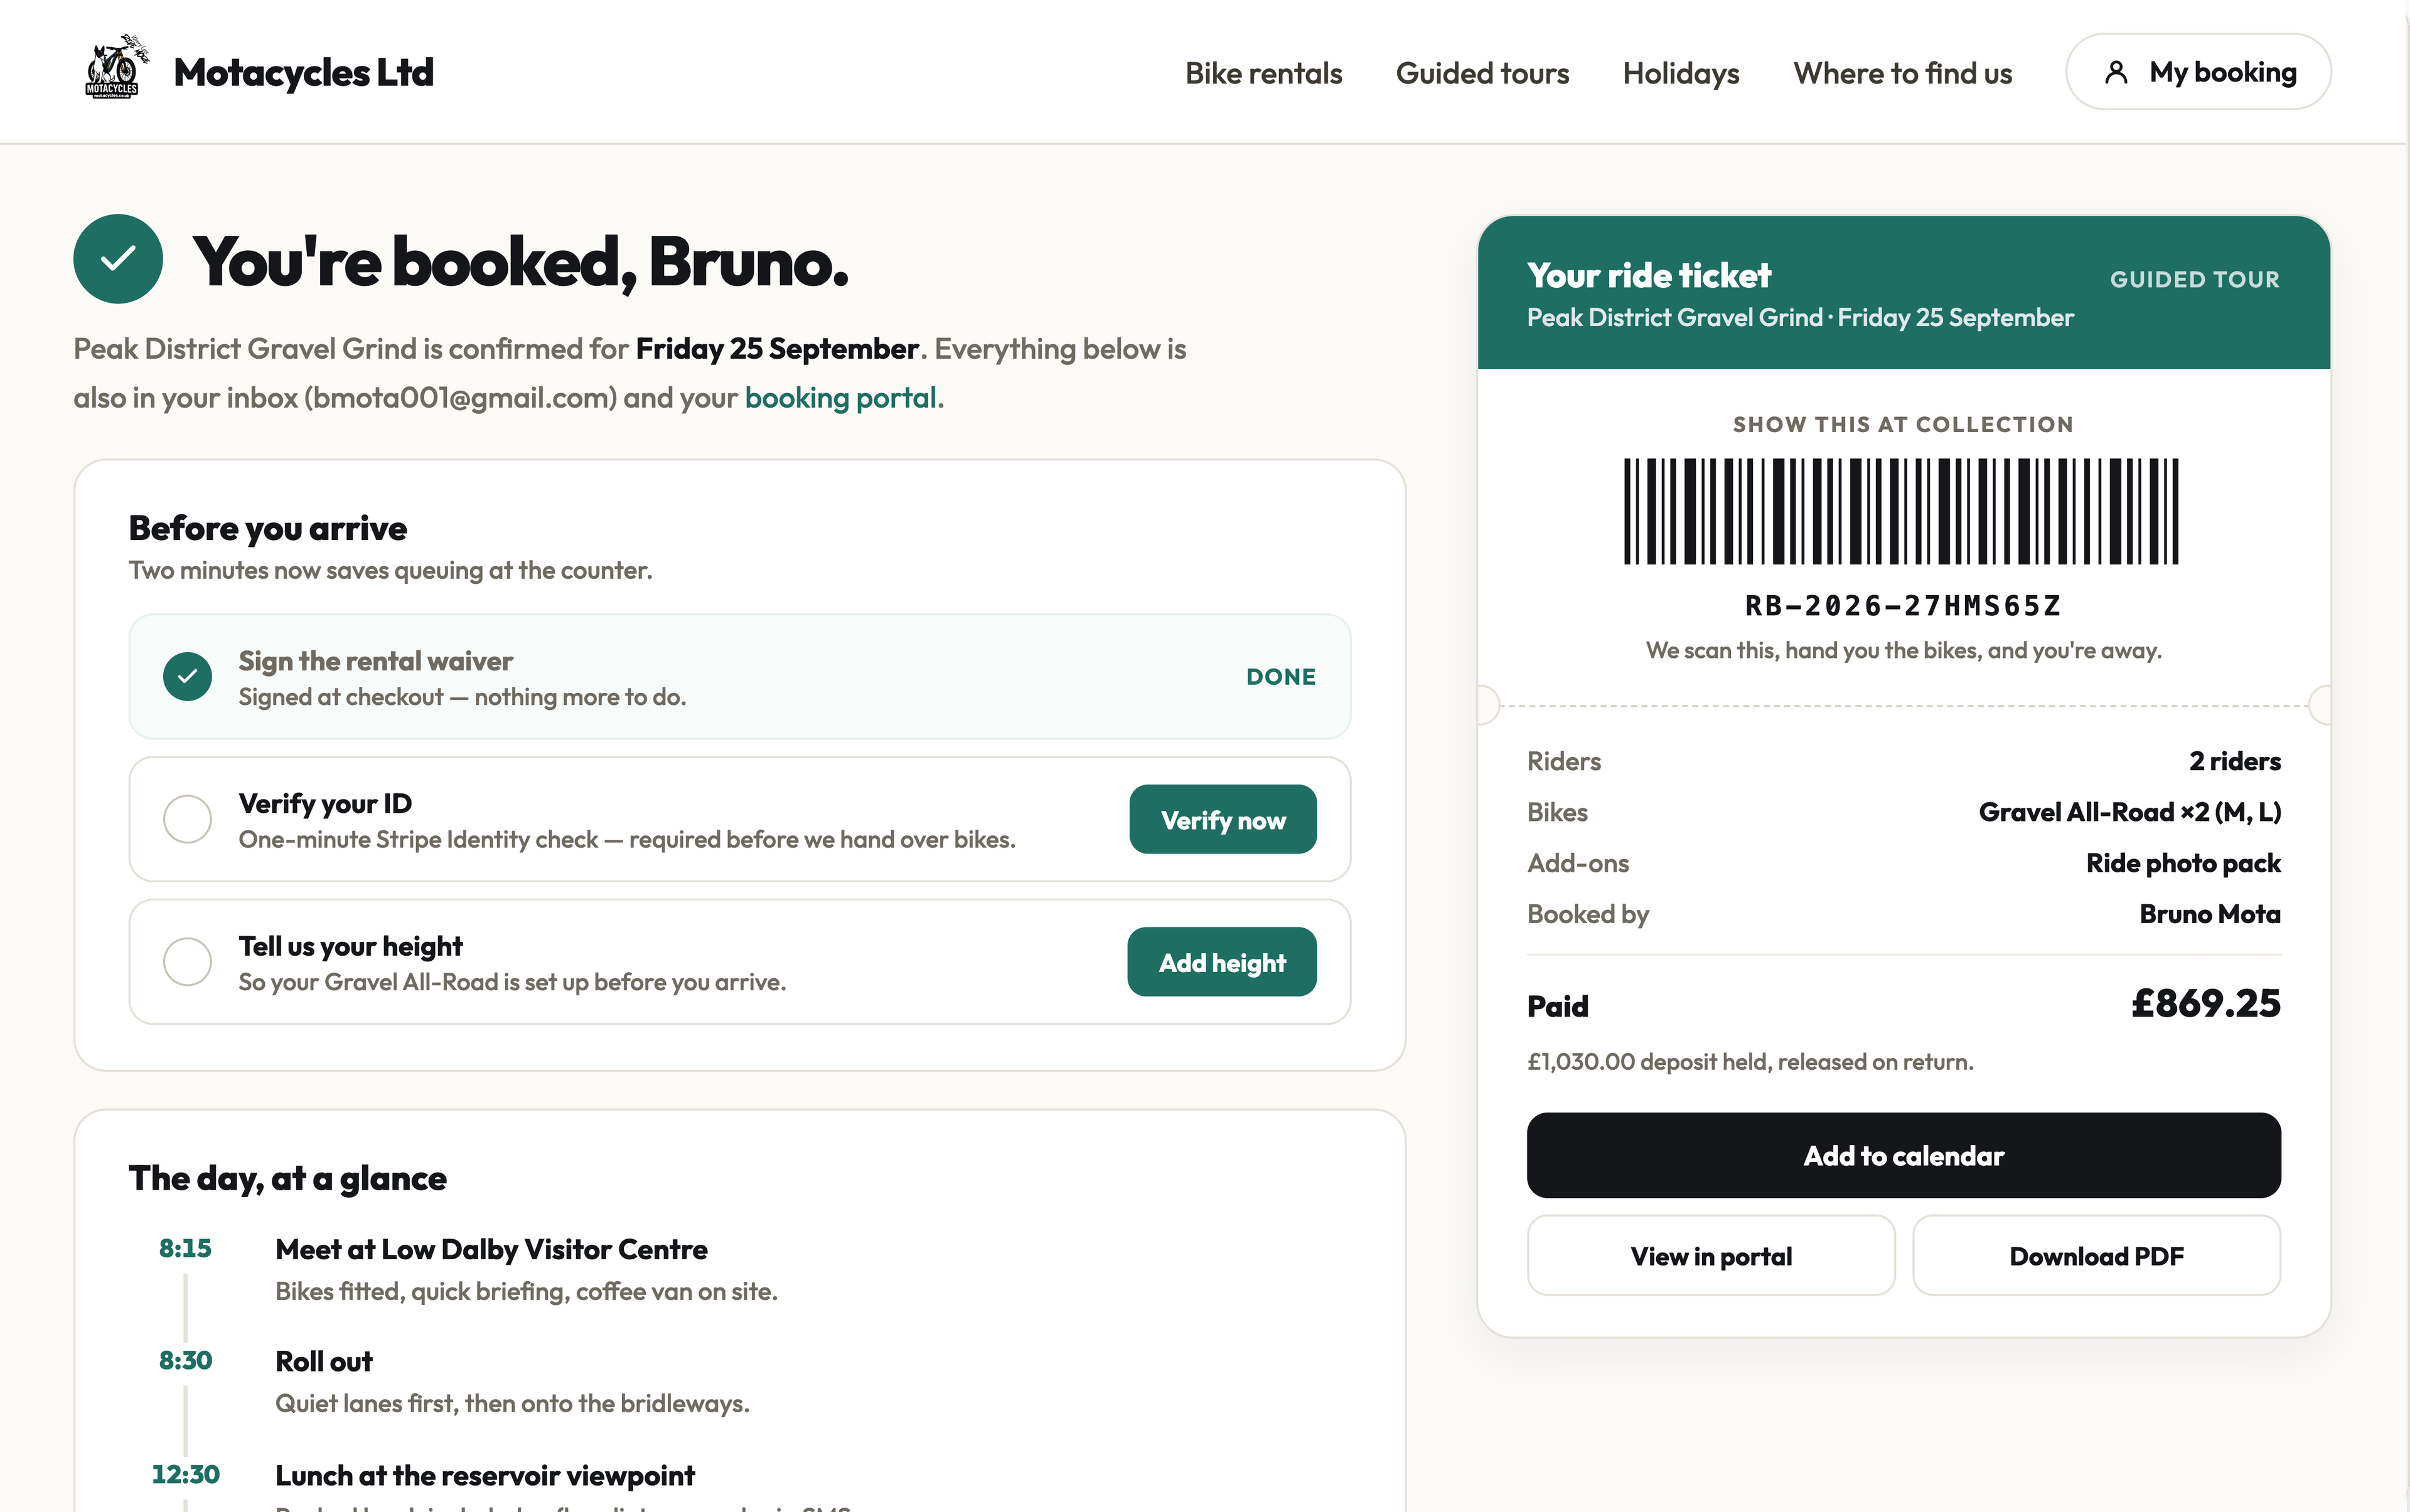
Task: Click the 12:30 lunch time marker
Action: click(x=185, y=1474)
